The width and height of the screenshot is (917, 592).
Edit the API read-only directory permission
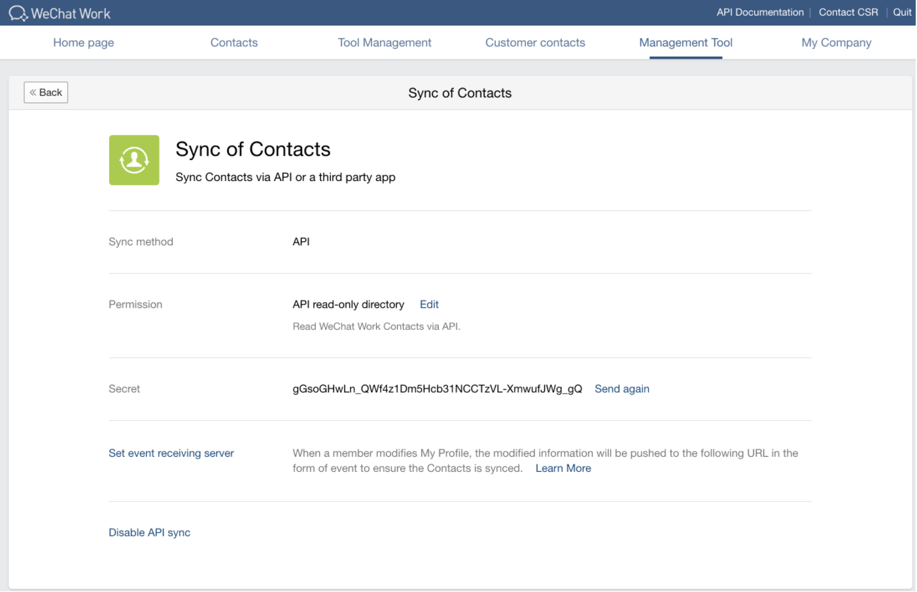click(429, 304)
